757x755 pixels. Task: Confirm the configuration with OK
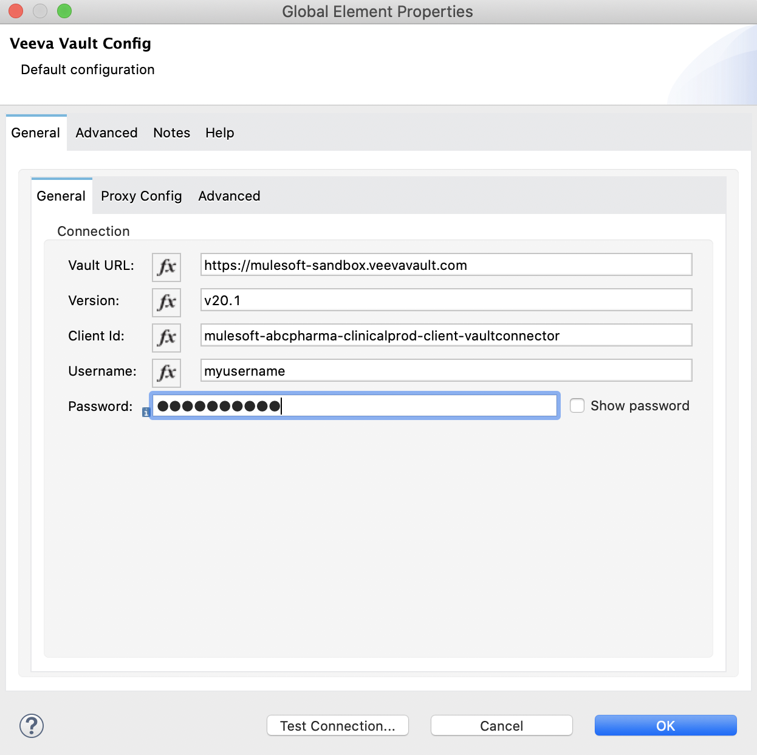click(665, 725)
